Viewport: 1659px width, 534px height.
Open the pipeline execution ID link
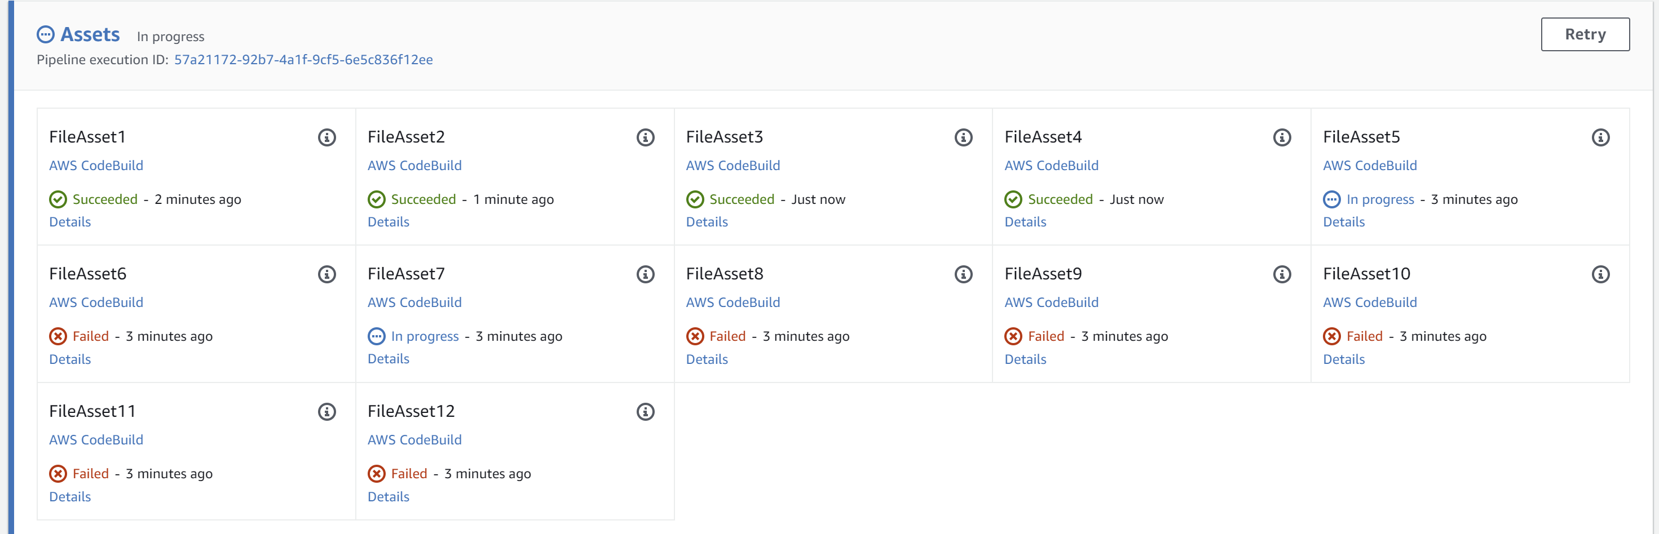coord(303,60)
